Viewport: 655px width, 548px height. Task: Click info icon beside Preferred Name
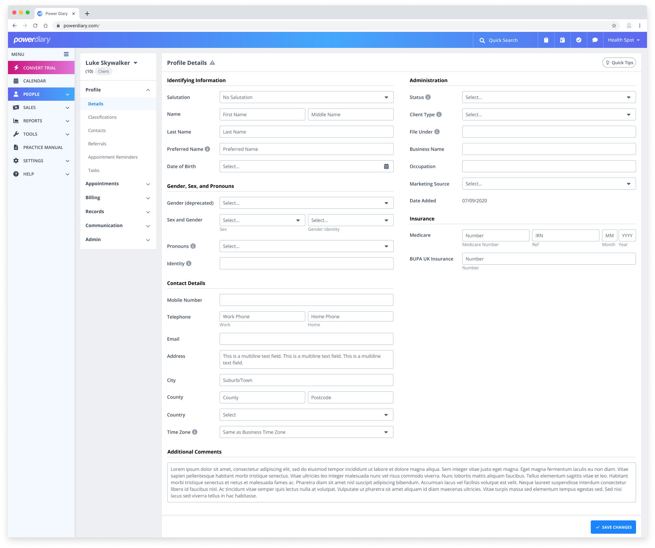coord(207,149)
